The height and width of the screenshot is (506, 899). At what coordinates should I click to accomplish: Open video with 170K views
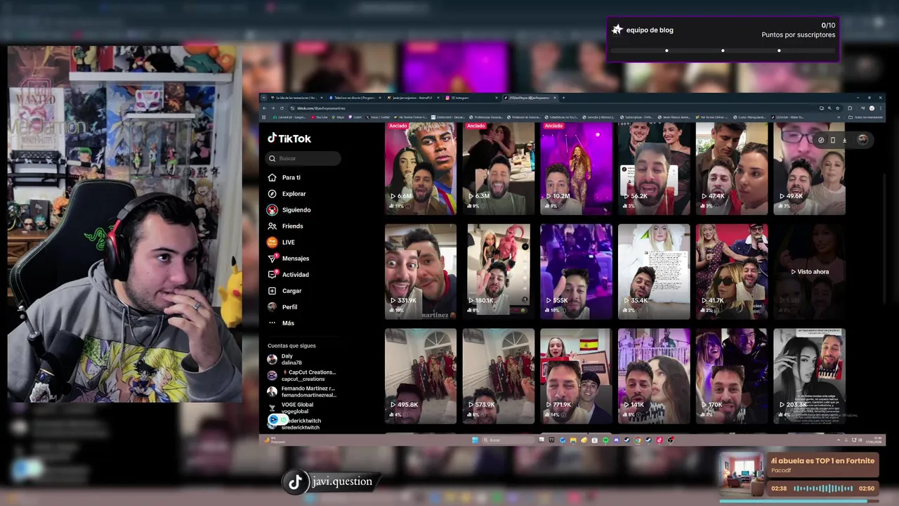(731, 376)
